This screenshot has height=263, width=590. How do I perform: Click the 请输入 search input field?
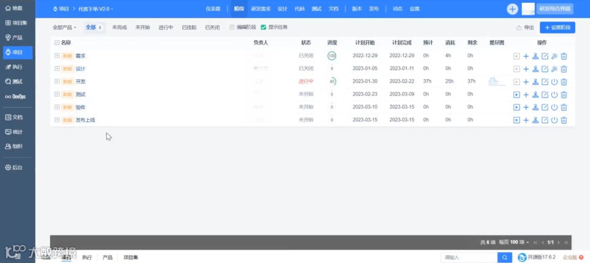pos(469,258)
